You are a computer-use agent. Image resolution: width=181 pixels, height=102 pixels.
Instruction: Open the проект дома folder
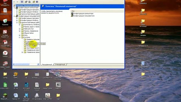48,86
